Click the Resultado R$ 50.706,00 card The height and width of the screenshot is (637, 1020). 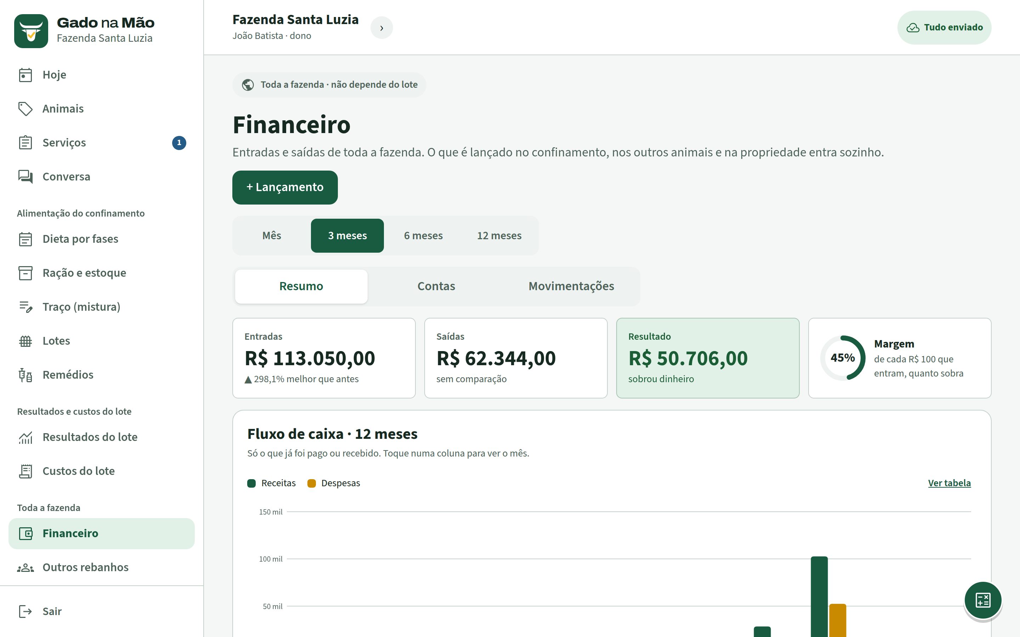pos(708,358)
